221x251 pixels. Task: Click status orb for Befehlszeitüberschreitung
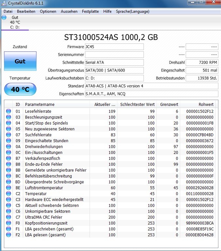[8, 176]
